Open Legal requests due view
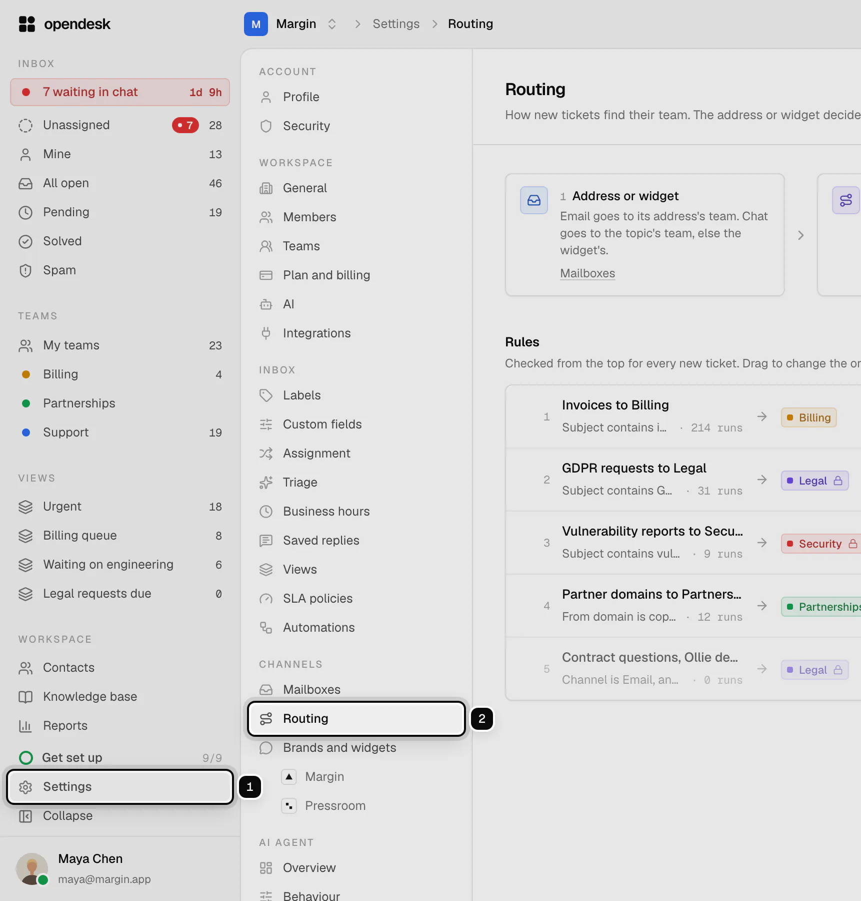Viewport: 861px width, 901px height. [x=120, y=594]
